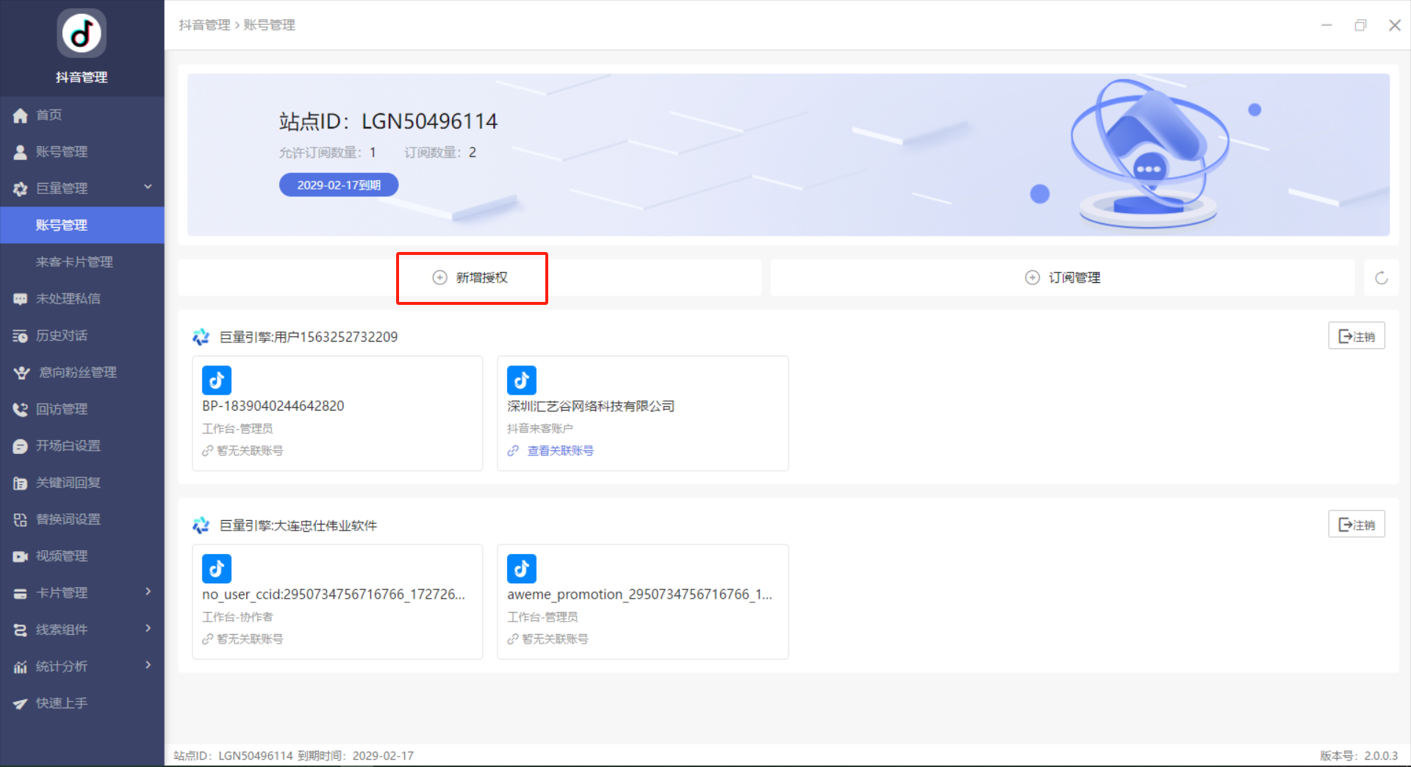Open 订阅管理 subscription management
1411x767 pixels.
(1063, 278)
